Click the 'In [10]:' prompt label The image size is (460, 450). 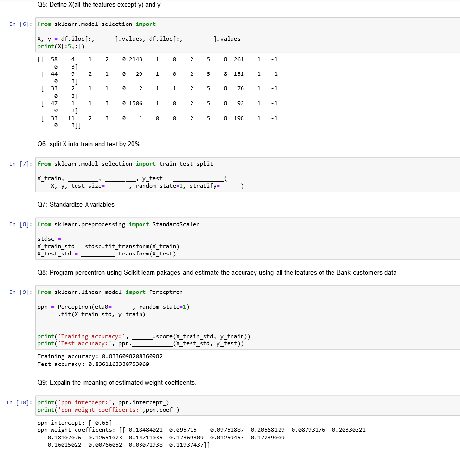coord(19,402)
